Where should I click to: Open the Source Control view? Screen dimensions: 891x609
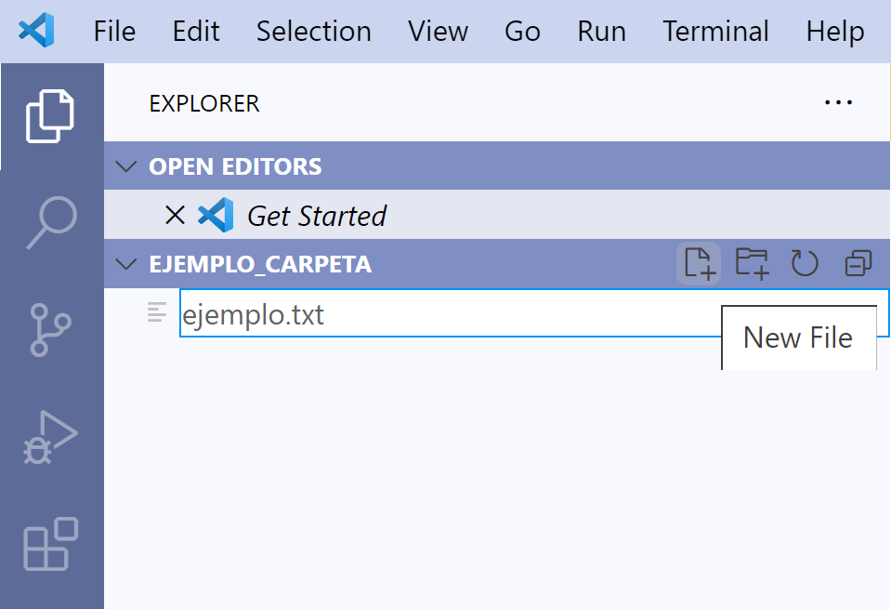coord(50,329)
